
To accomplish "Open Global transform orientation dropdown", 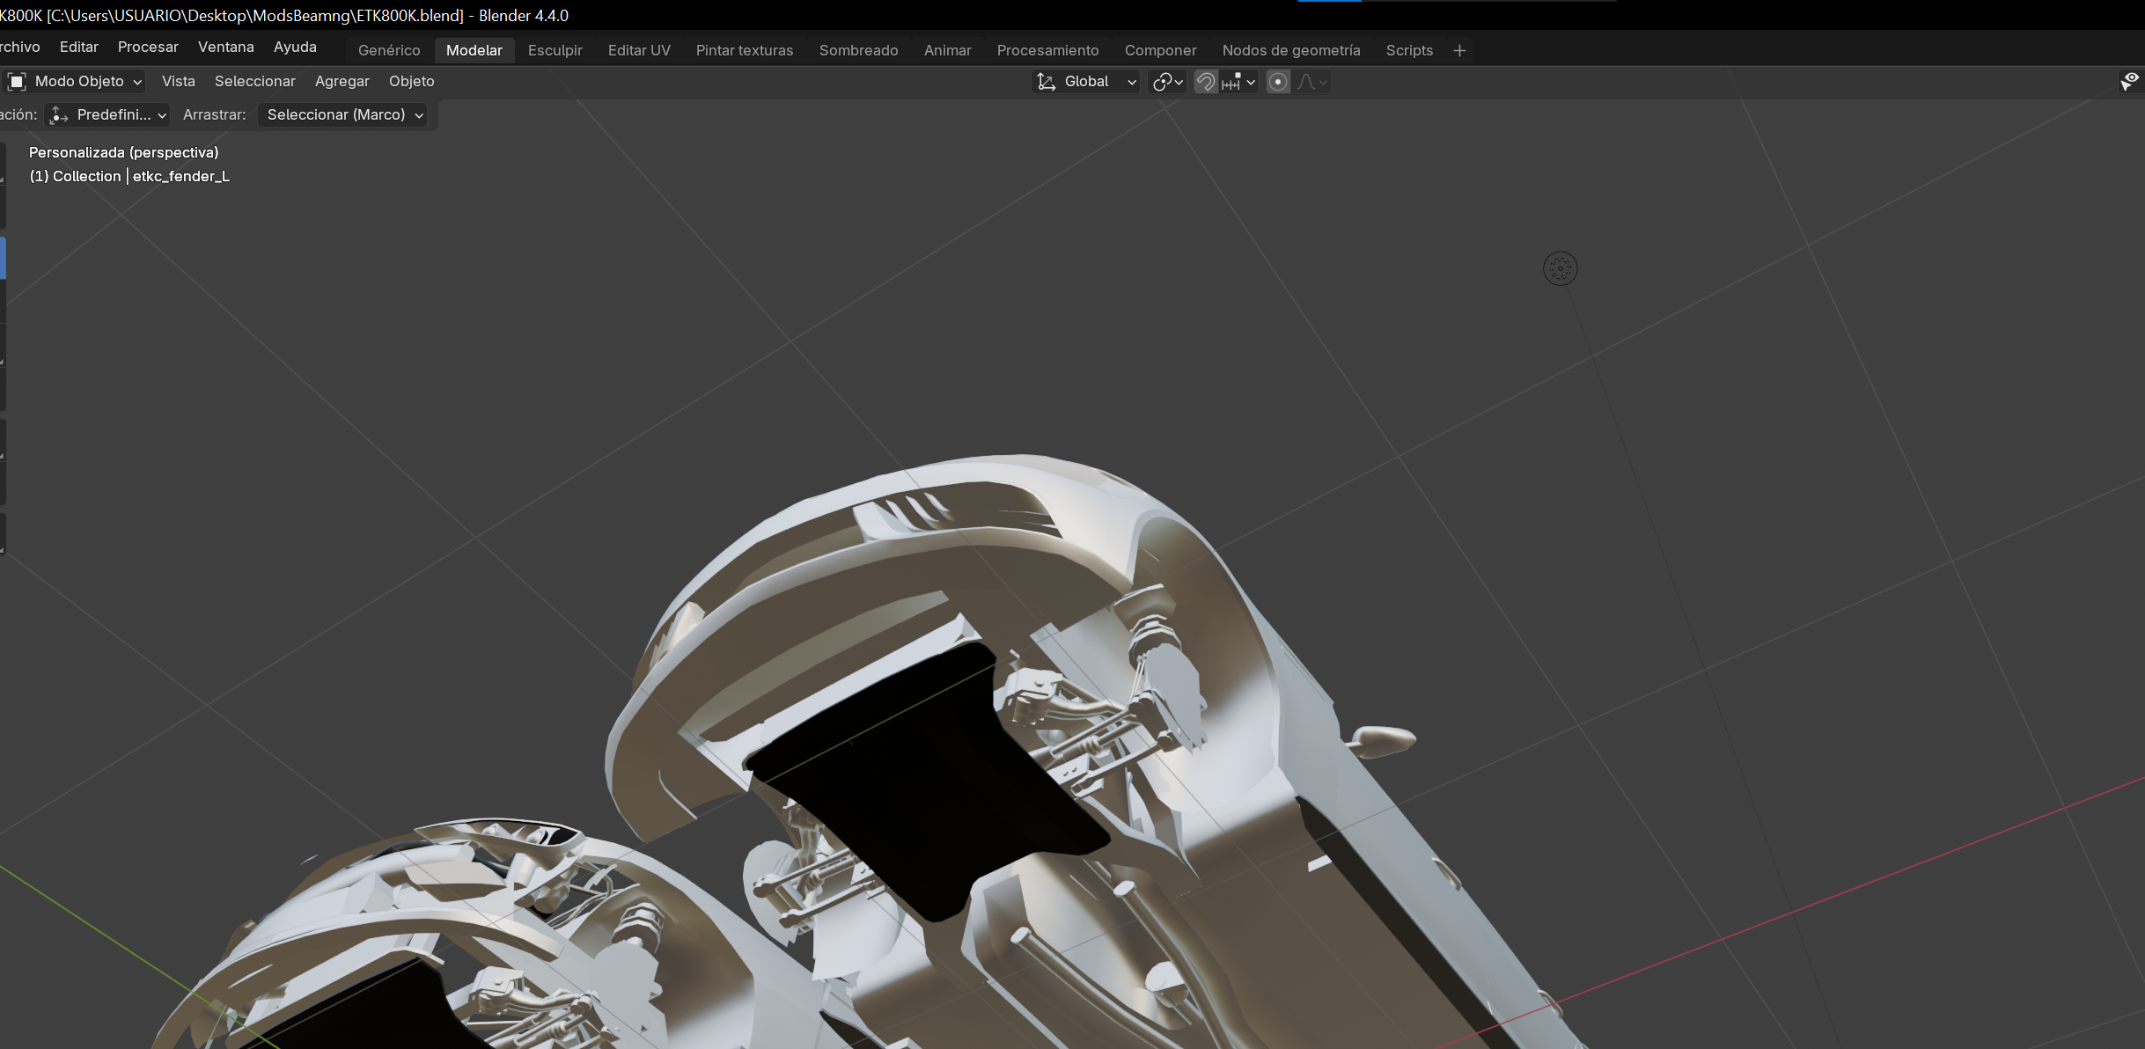I will (1086, 82).
